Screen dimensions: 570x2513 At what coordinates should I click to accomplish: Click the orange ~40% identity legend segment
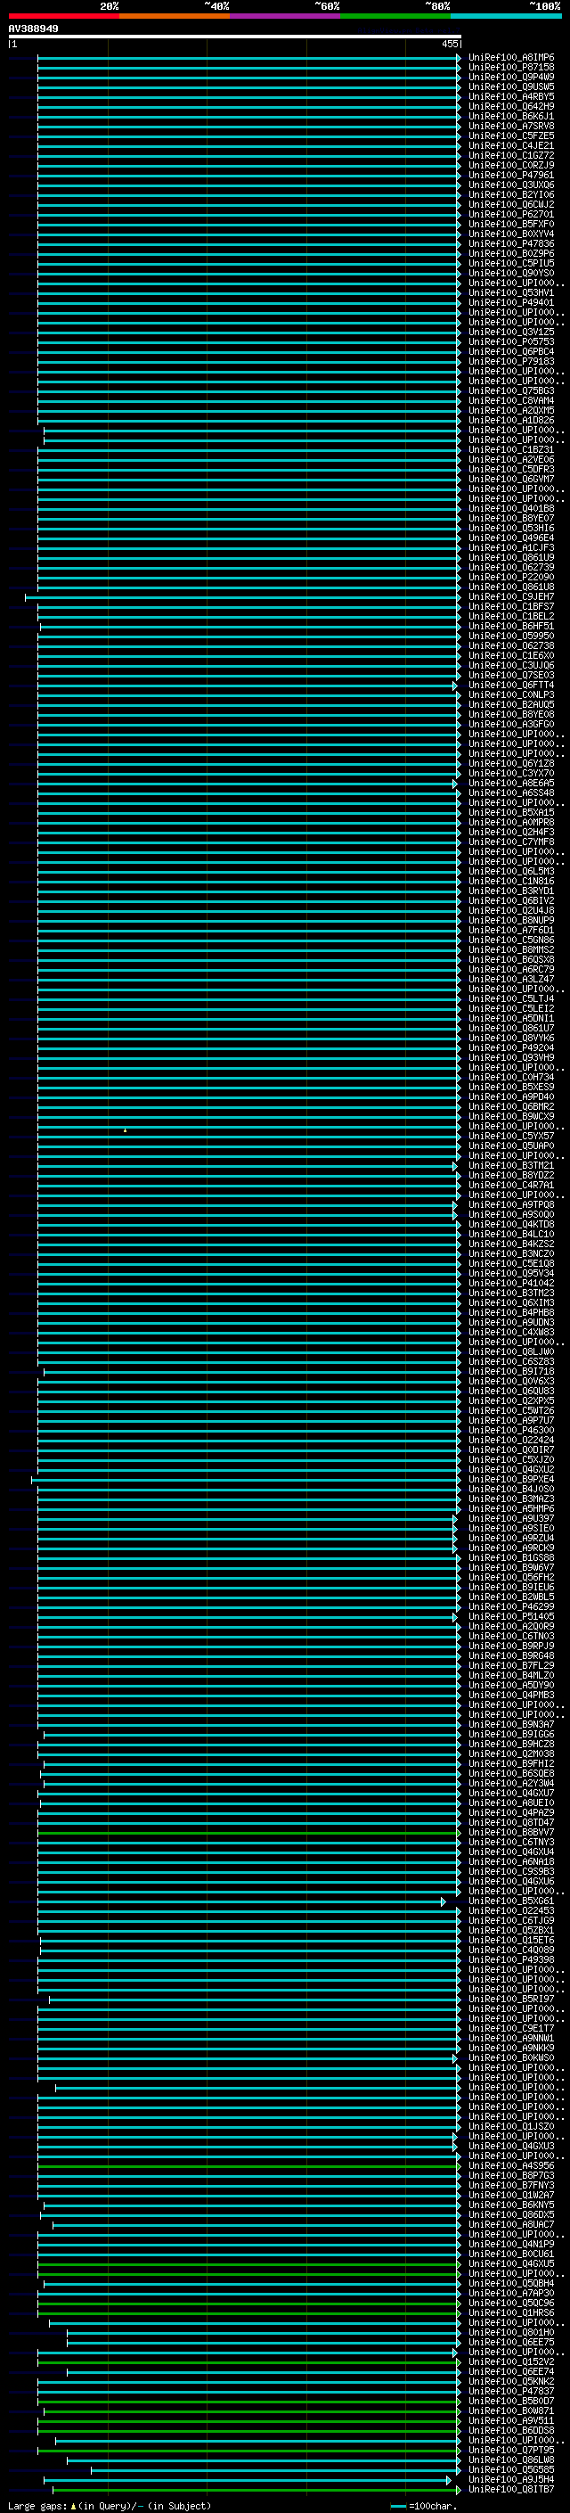(175, 16)
